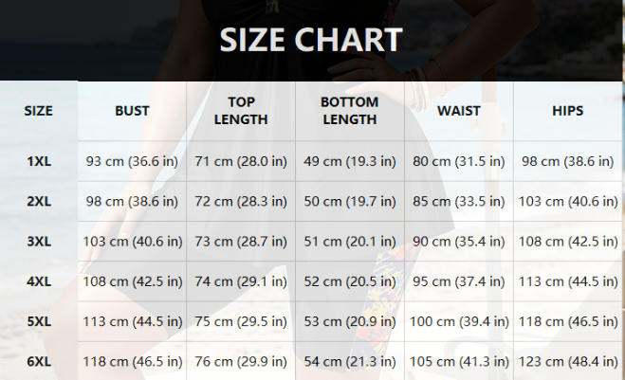Select the 1XL size row label
Screen dimensions: 625x380
tap(39, 161)
